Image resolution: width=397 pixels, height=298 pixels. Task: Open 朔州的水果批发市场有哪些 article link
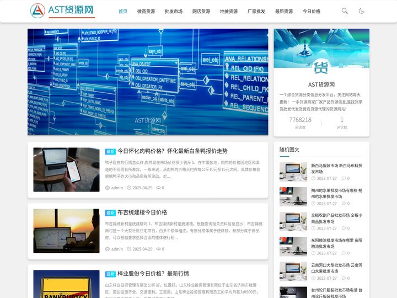click(x=337, y=193)
